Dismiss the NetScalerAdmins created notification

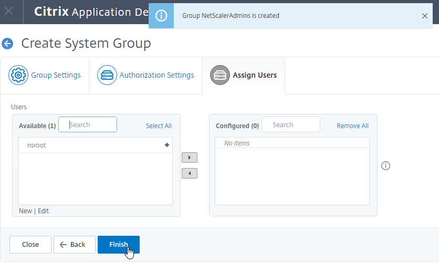pos(424,16)
